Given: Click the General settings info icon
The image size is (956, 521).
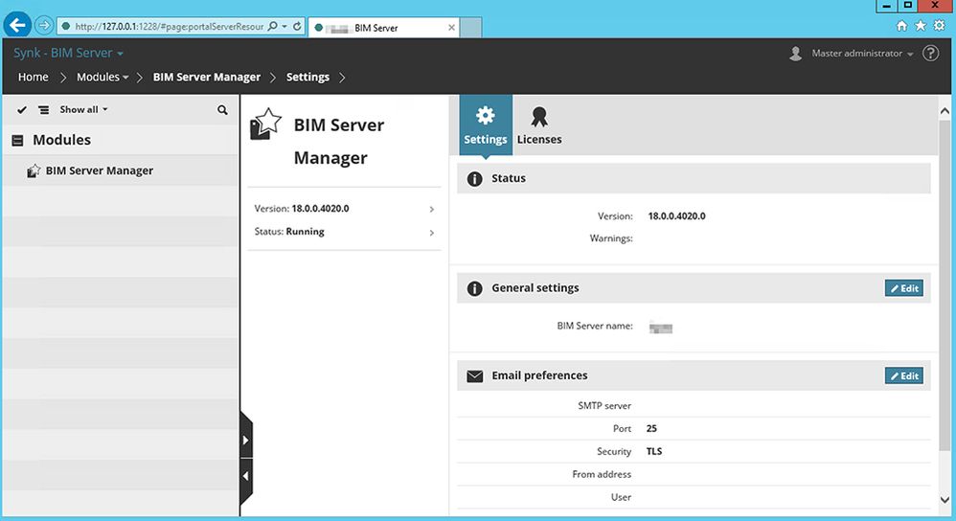Looking at the screenshot, I should pyautogui.click(x=474, y=289).
